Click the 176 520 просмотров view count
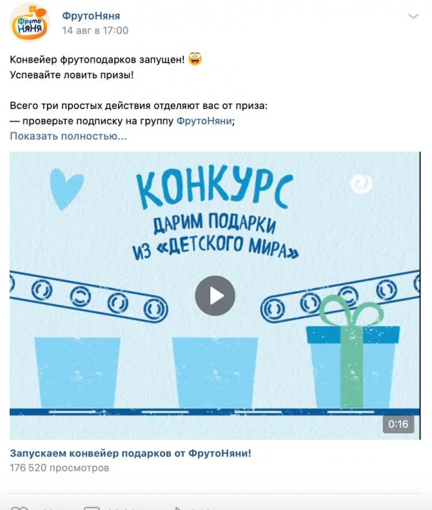432x510 pixels. point(59,468)
